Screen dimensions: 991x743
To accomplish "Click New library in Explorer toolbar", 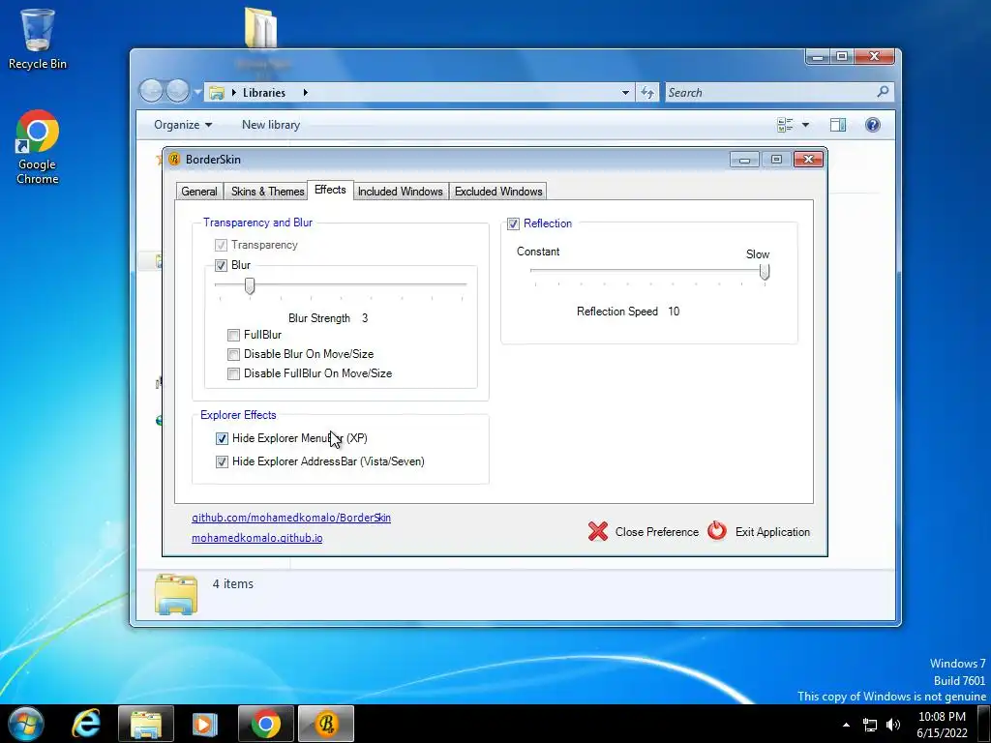I will pos(271,125).
